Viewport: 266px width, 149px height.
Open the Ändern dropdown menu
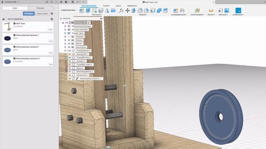143,15
